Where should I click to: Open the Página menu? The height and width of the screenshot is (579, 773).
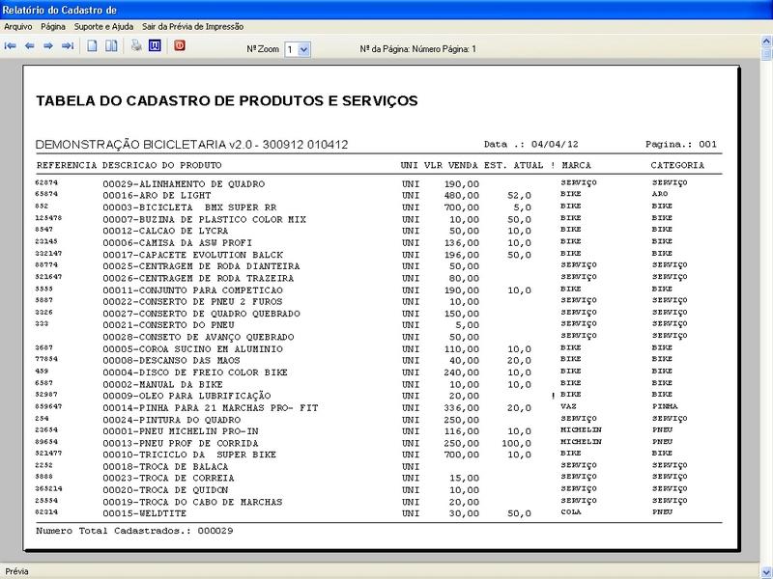click(x=53, y=27)
